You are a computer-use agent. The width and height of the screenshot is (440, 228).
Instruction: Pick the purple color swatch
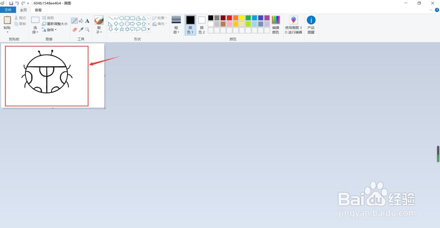pos(267,18)
